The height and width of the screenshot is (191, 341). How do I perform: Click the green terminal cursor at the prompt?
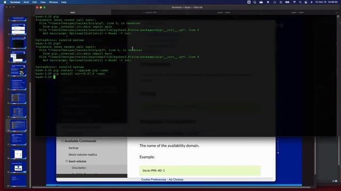54,77
